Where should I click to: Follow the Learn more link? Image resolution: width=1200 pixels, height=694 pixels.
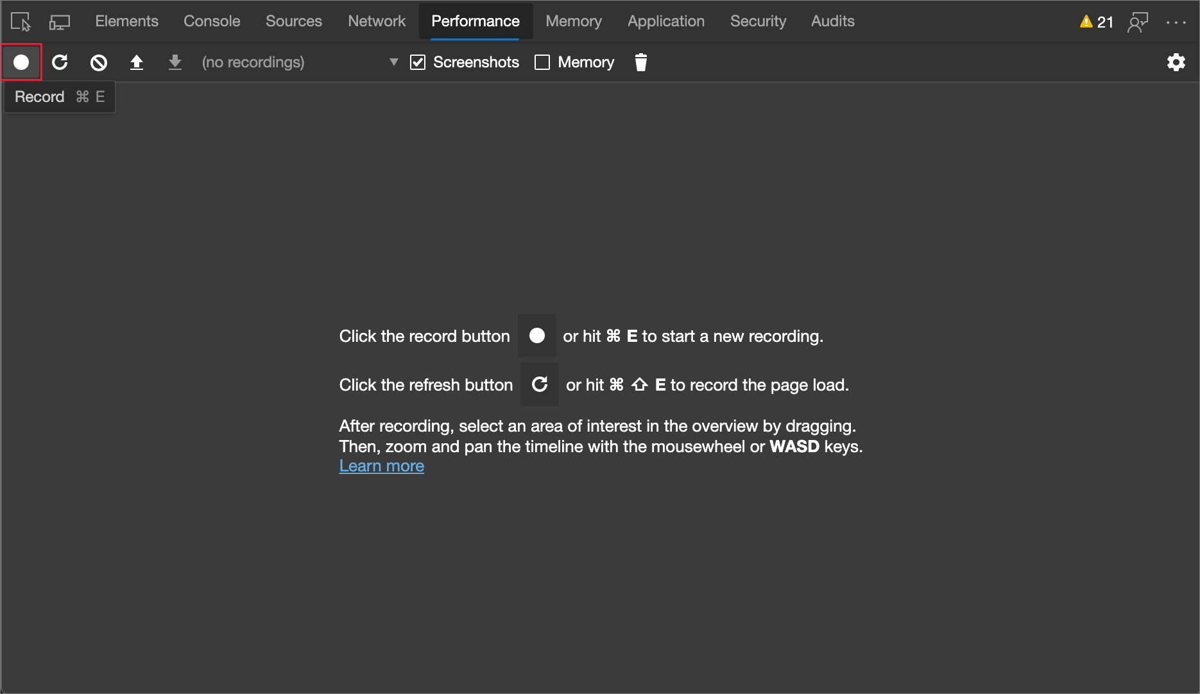[x=382, y=466]
